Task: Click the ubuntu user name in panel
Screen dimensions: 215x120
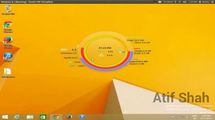Action: point(204,2)
